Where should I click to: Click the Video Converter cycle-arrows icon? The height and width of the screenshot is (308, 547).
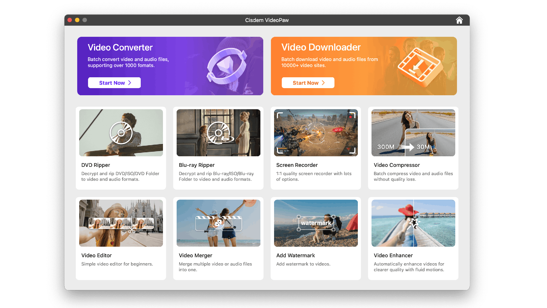[x=227, y=66]
